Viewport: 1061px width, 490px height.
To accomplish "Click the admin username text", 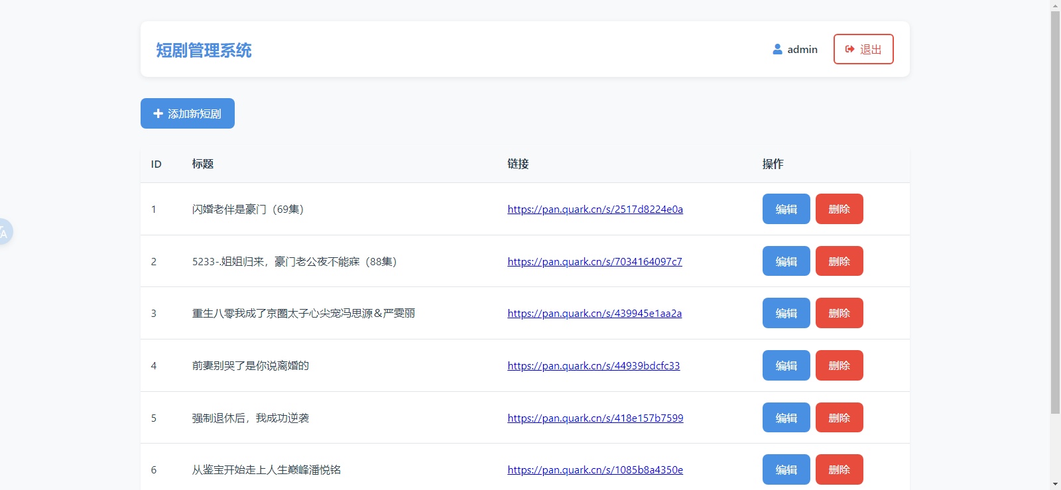I will pyautogui.click(x=802, y=50).
